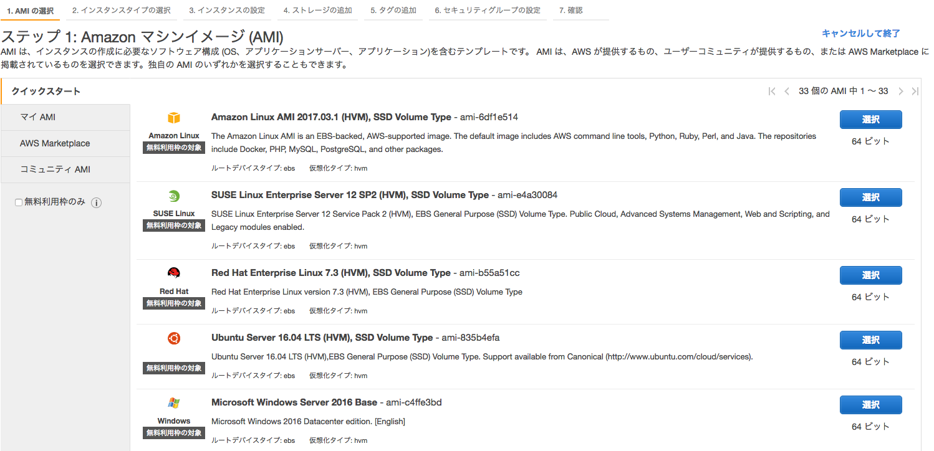Select マイ AMI in the sidebar
The height and width of the screenshot is (451, 934).
click(x=66, y=117)
